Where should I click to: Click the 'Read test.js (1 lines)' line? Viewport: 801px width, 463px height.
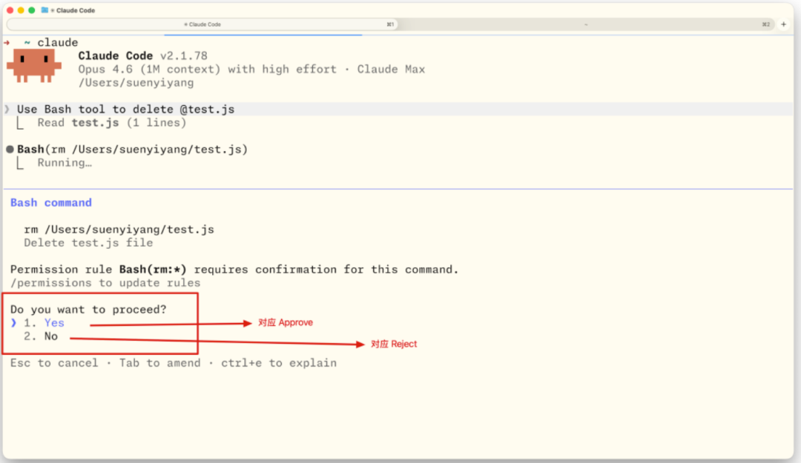pyautogui.click(x=112, y=122)
